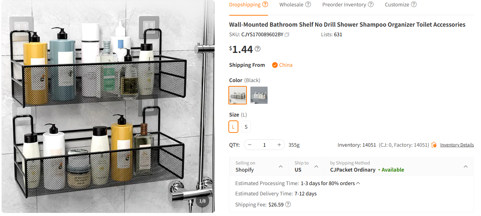Click the Preorder Inventory help icon
The width and height of the screenshot is (481, 216).
pos(371,4)
